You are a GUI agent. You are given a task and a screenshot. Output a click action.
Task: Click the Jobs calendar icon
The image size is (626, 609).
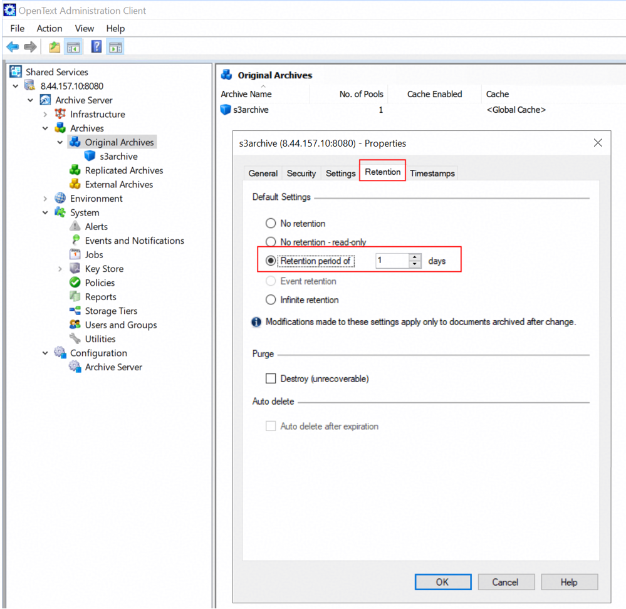pyautogui.click(x=75, y=254)
